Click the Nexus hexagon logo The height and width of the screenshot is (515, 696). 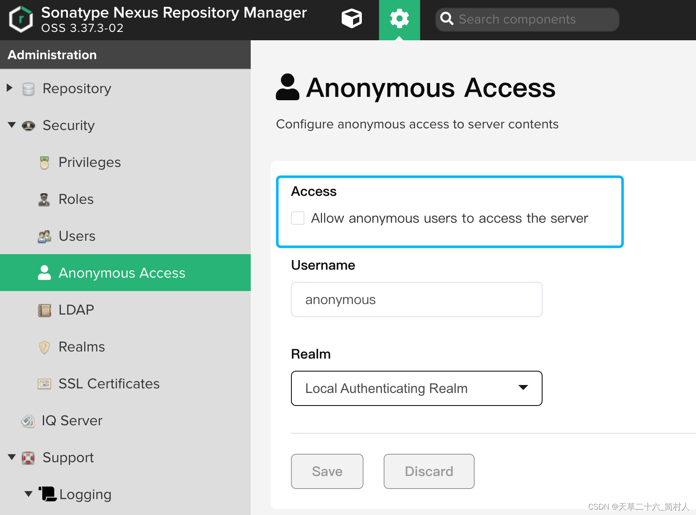(x=21, y=19)
